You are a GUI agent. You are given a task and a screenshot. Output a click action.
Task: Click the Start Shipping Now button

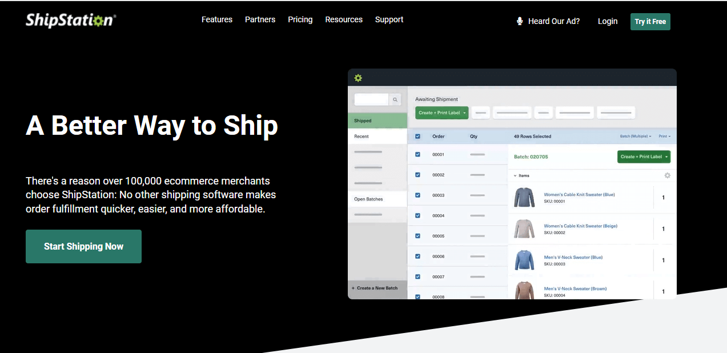(x=83, y=246)
